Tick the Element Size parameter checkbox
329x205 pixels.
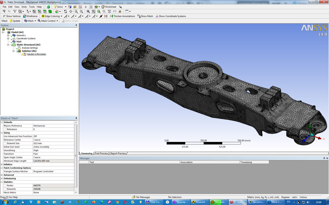[x=5, y=143]
